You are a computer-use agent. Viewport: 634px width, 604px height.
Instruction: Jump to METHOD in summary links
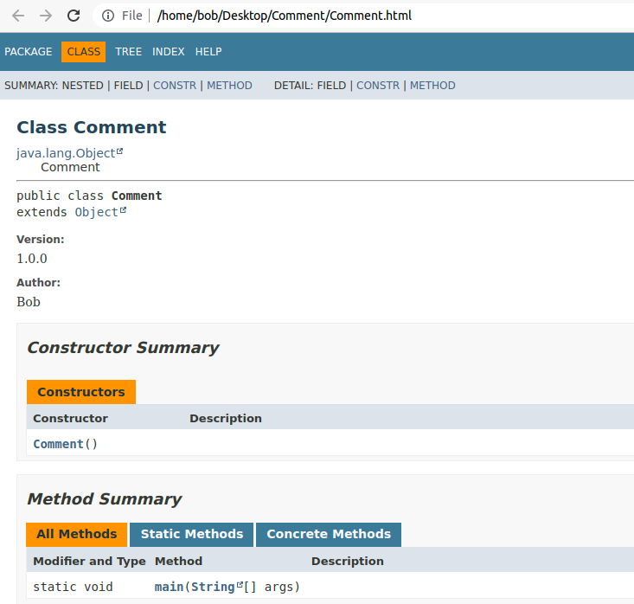229,86
